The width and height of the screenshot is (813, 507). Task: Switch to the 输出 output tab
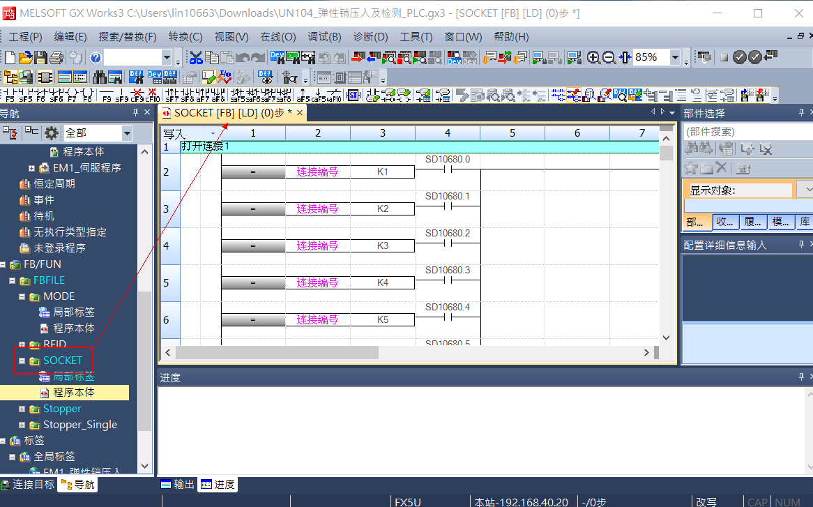178,485
